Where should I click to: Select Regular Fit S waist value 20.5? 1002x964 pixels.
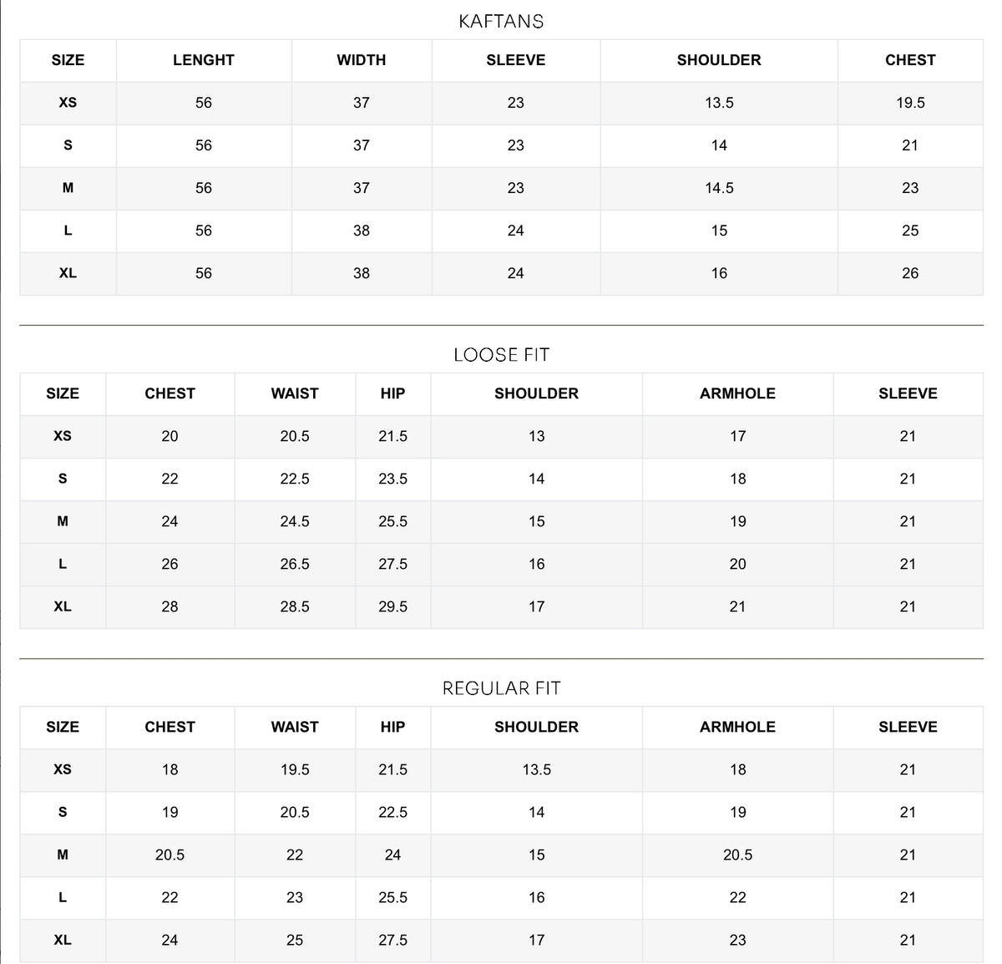[295, 812]
